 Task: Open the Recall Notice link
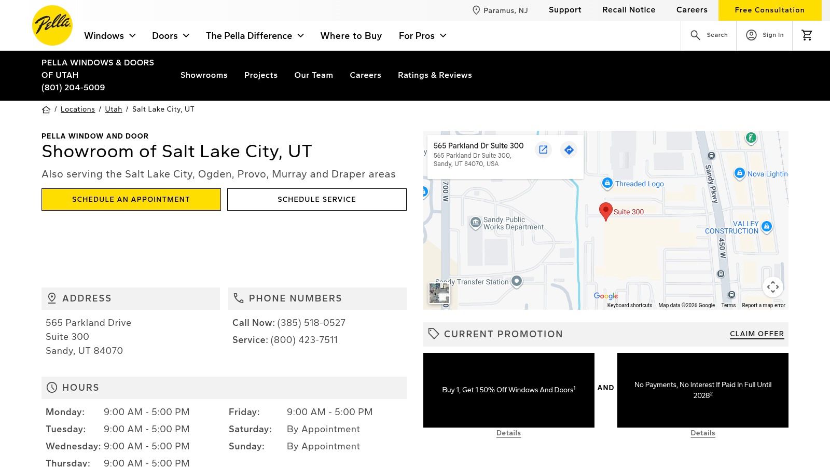pyautogui.click(x=629, y=10)
